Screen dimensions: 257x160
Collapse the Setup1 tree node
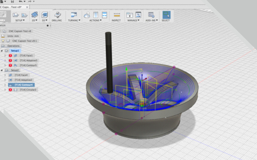click(2, 51)
